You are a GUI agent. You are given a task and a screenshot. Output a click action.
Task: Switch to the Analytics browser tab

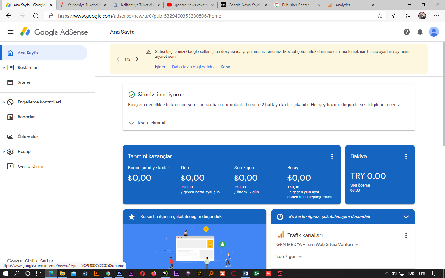tap(351, 5)
